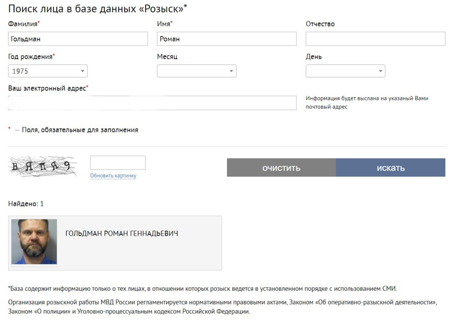Viewport: 449px width, 320px height.
Task: Click the result name ГОЛЬДМАН РОМАН ГЕННАДЬЕВИЧ
Action: coord(122,234)
